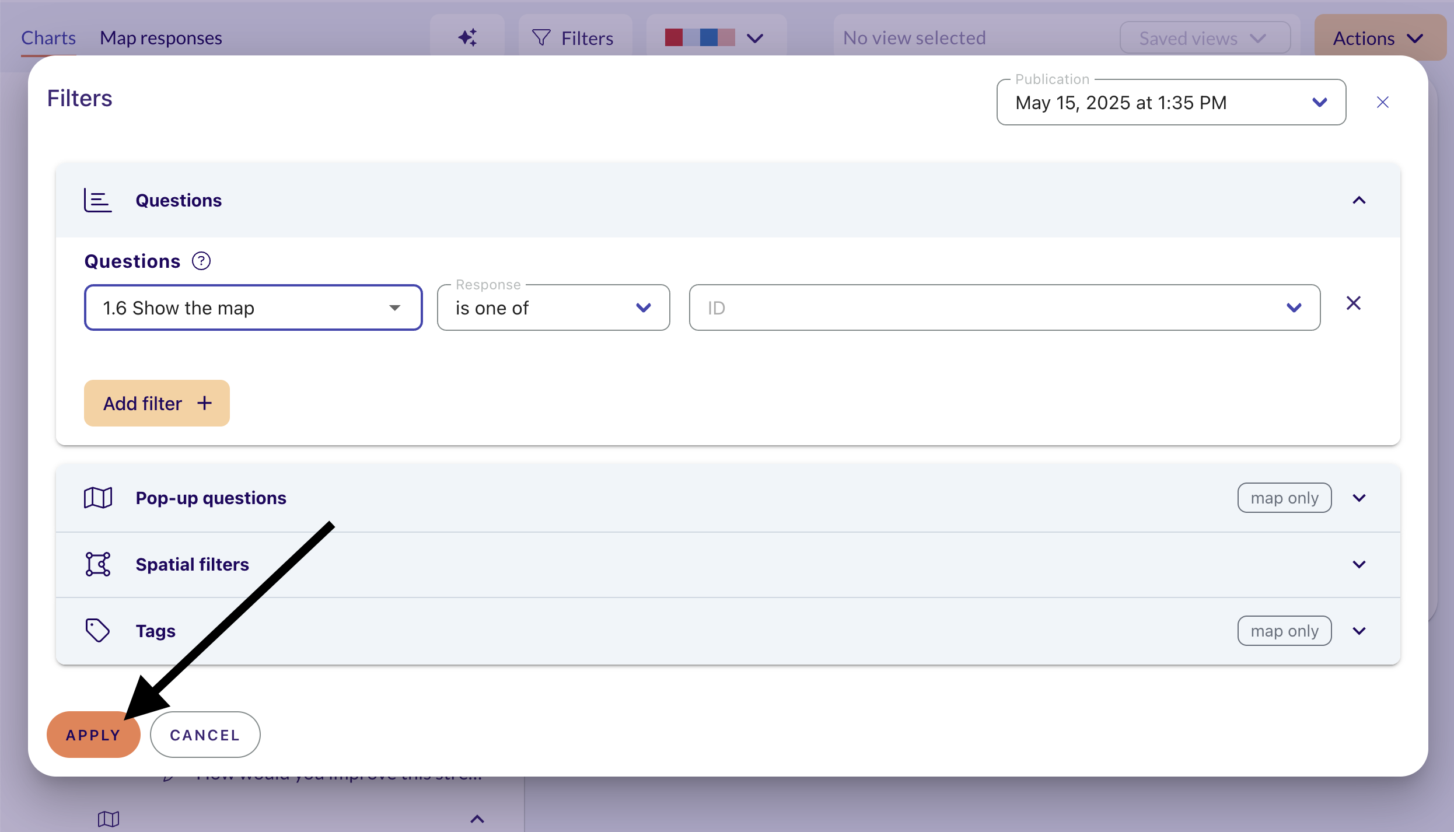Open the Actions menu
The width and height of the screenshot is (1454, 832).
[1380, 38]
